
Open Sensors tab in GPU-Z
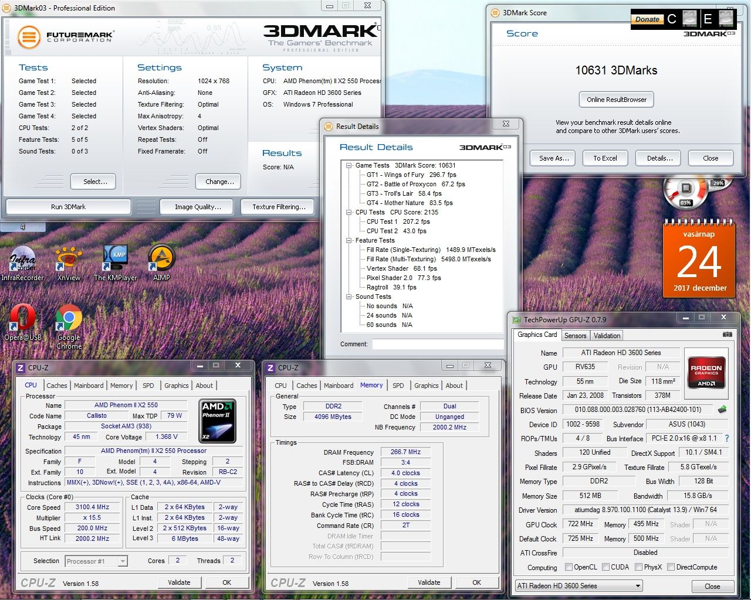click(575, 336)
